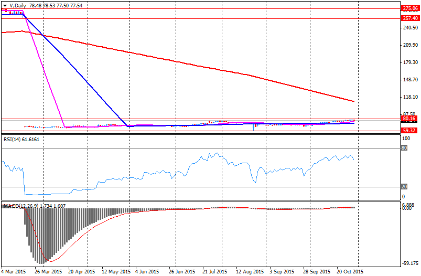Viewport: 421px width, 276px height.
Task: Select the 28 Sep 2015 date label
Action: pos(317,272)
